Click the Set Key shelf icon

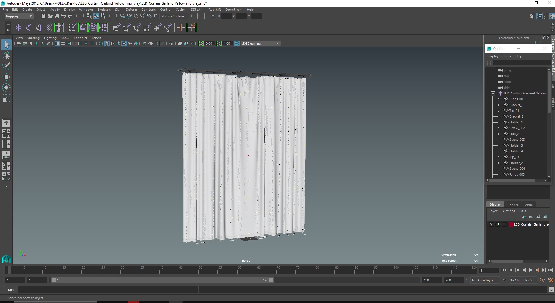click(181, 28)
